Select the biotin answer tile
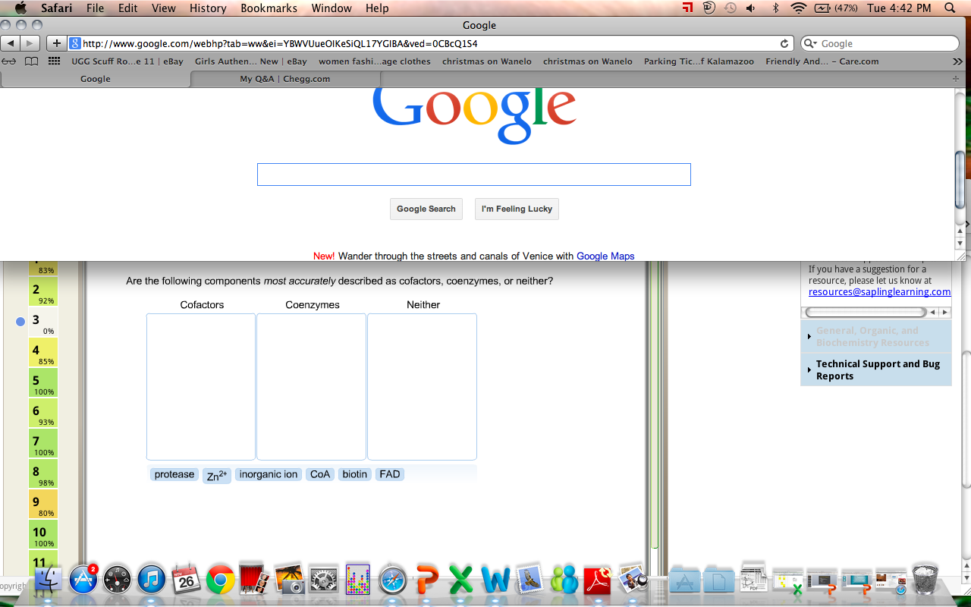 point(354,474)
